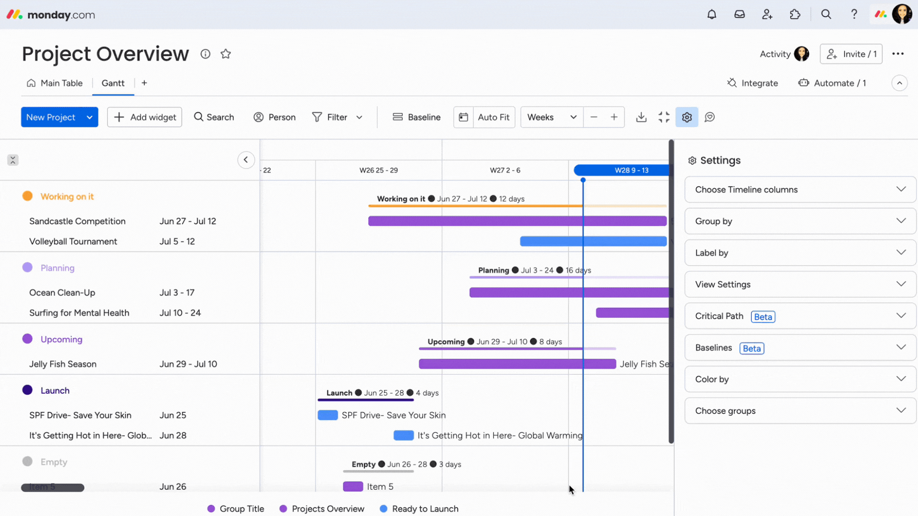Expand the Group by settings section
918x516 pixels.
coord(800,221)
